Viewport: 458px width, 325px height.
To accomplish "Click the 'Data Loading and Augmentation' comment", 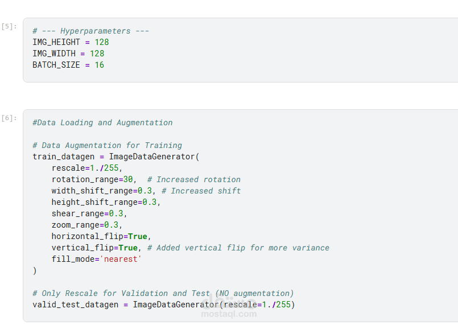I will tap(102, 122).
